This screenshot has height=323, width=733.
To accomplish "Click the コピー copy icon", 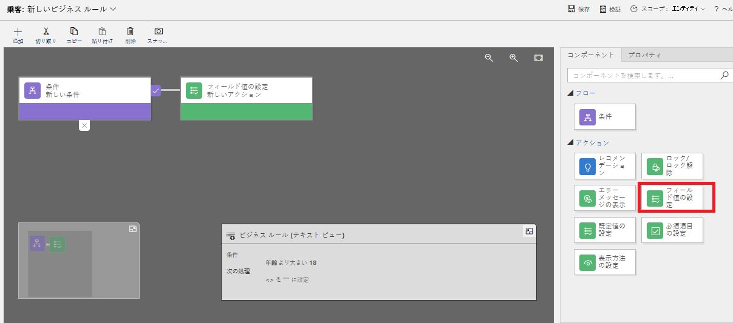I will [74, 32].
